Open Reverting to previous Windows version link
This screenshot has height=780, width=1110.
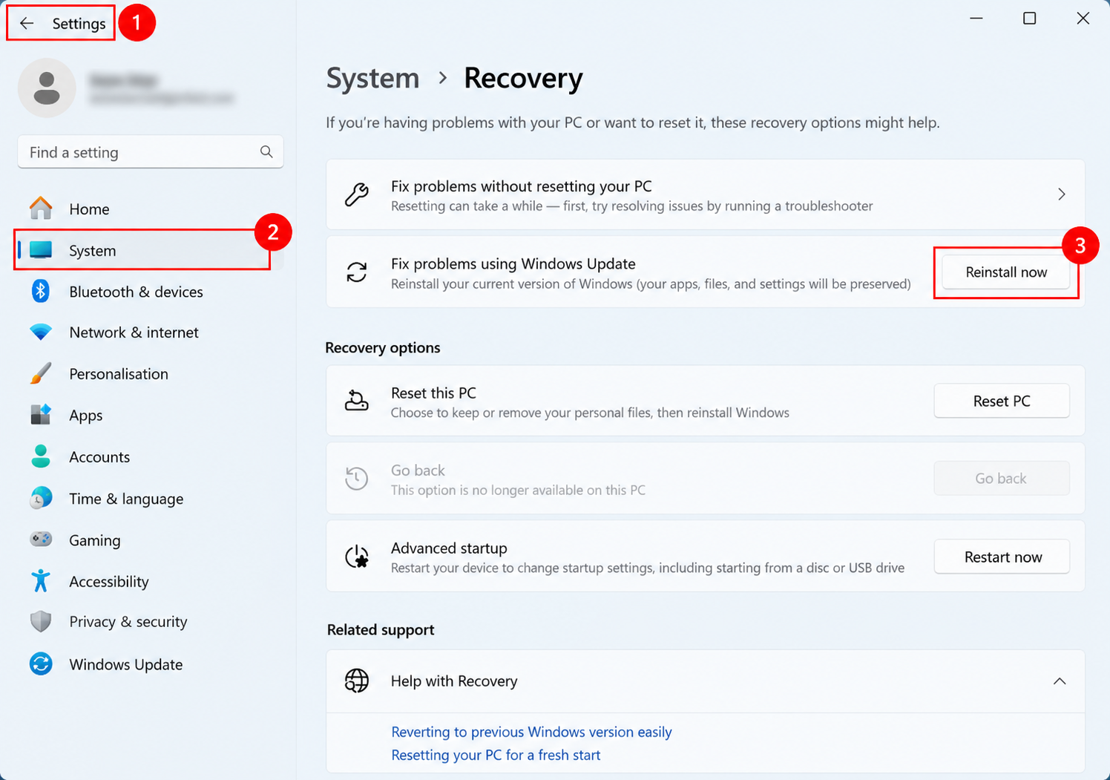click(x=531, y=732)
